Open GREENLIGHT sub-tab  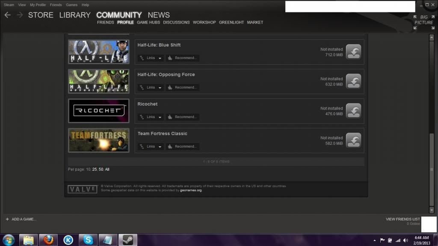231,22
